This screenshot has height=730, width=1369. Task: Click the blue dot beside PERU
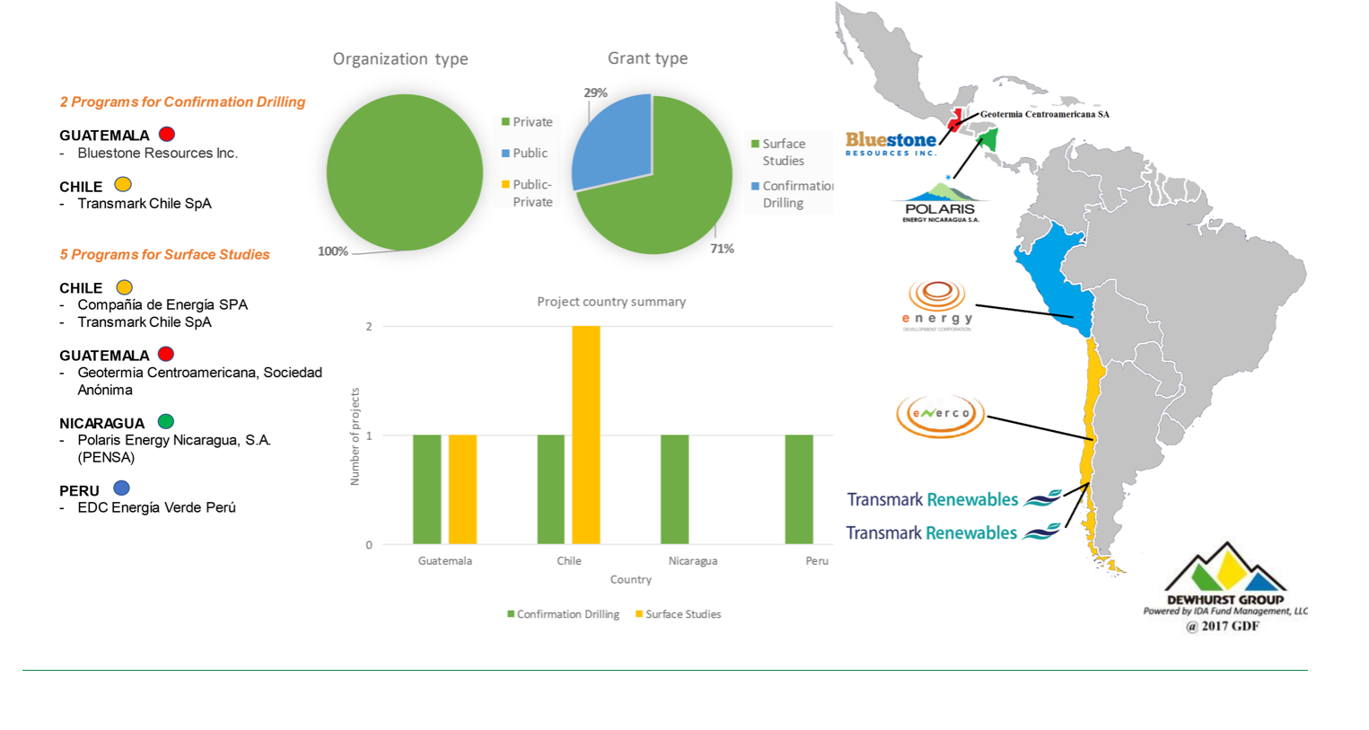tap(121, 488)
